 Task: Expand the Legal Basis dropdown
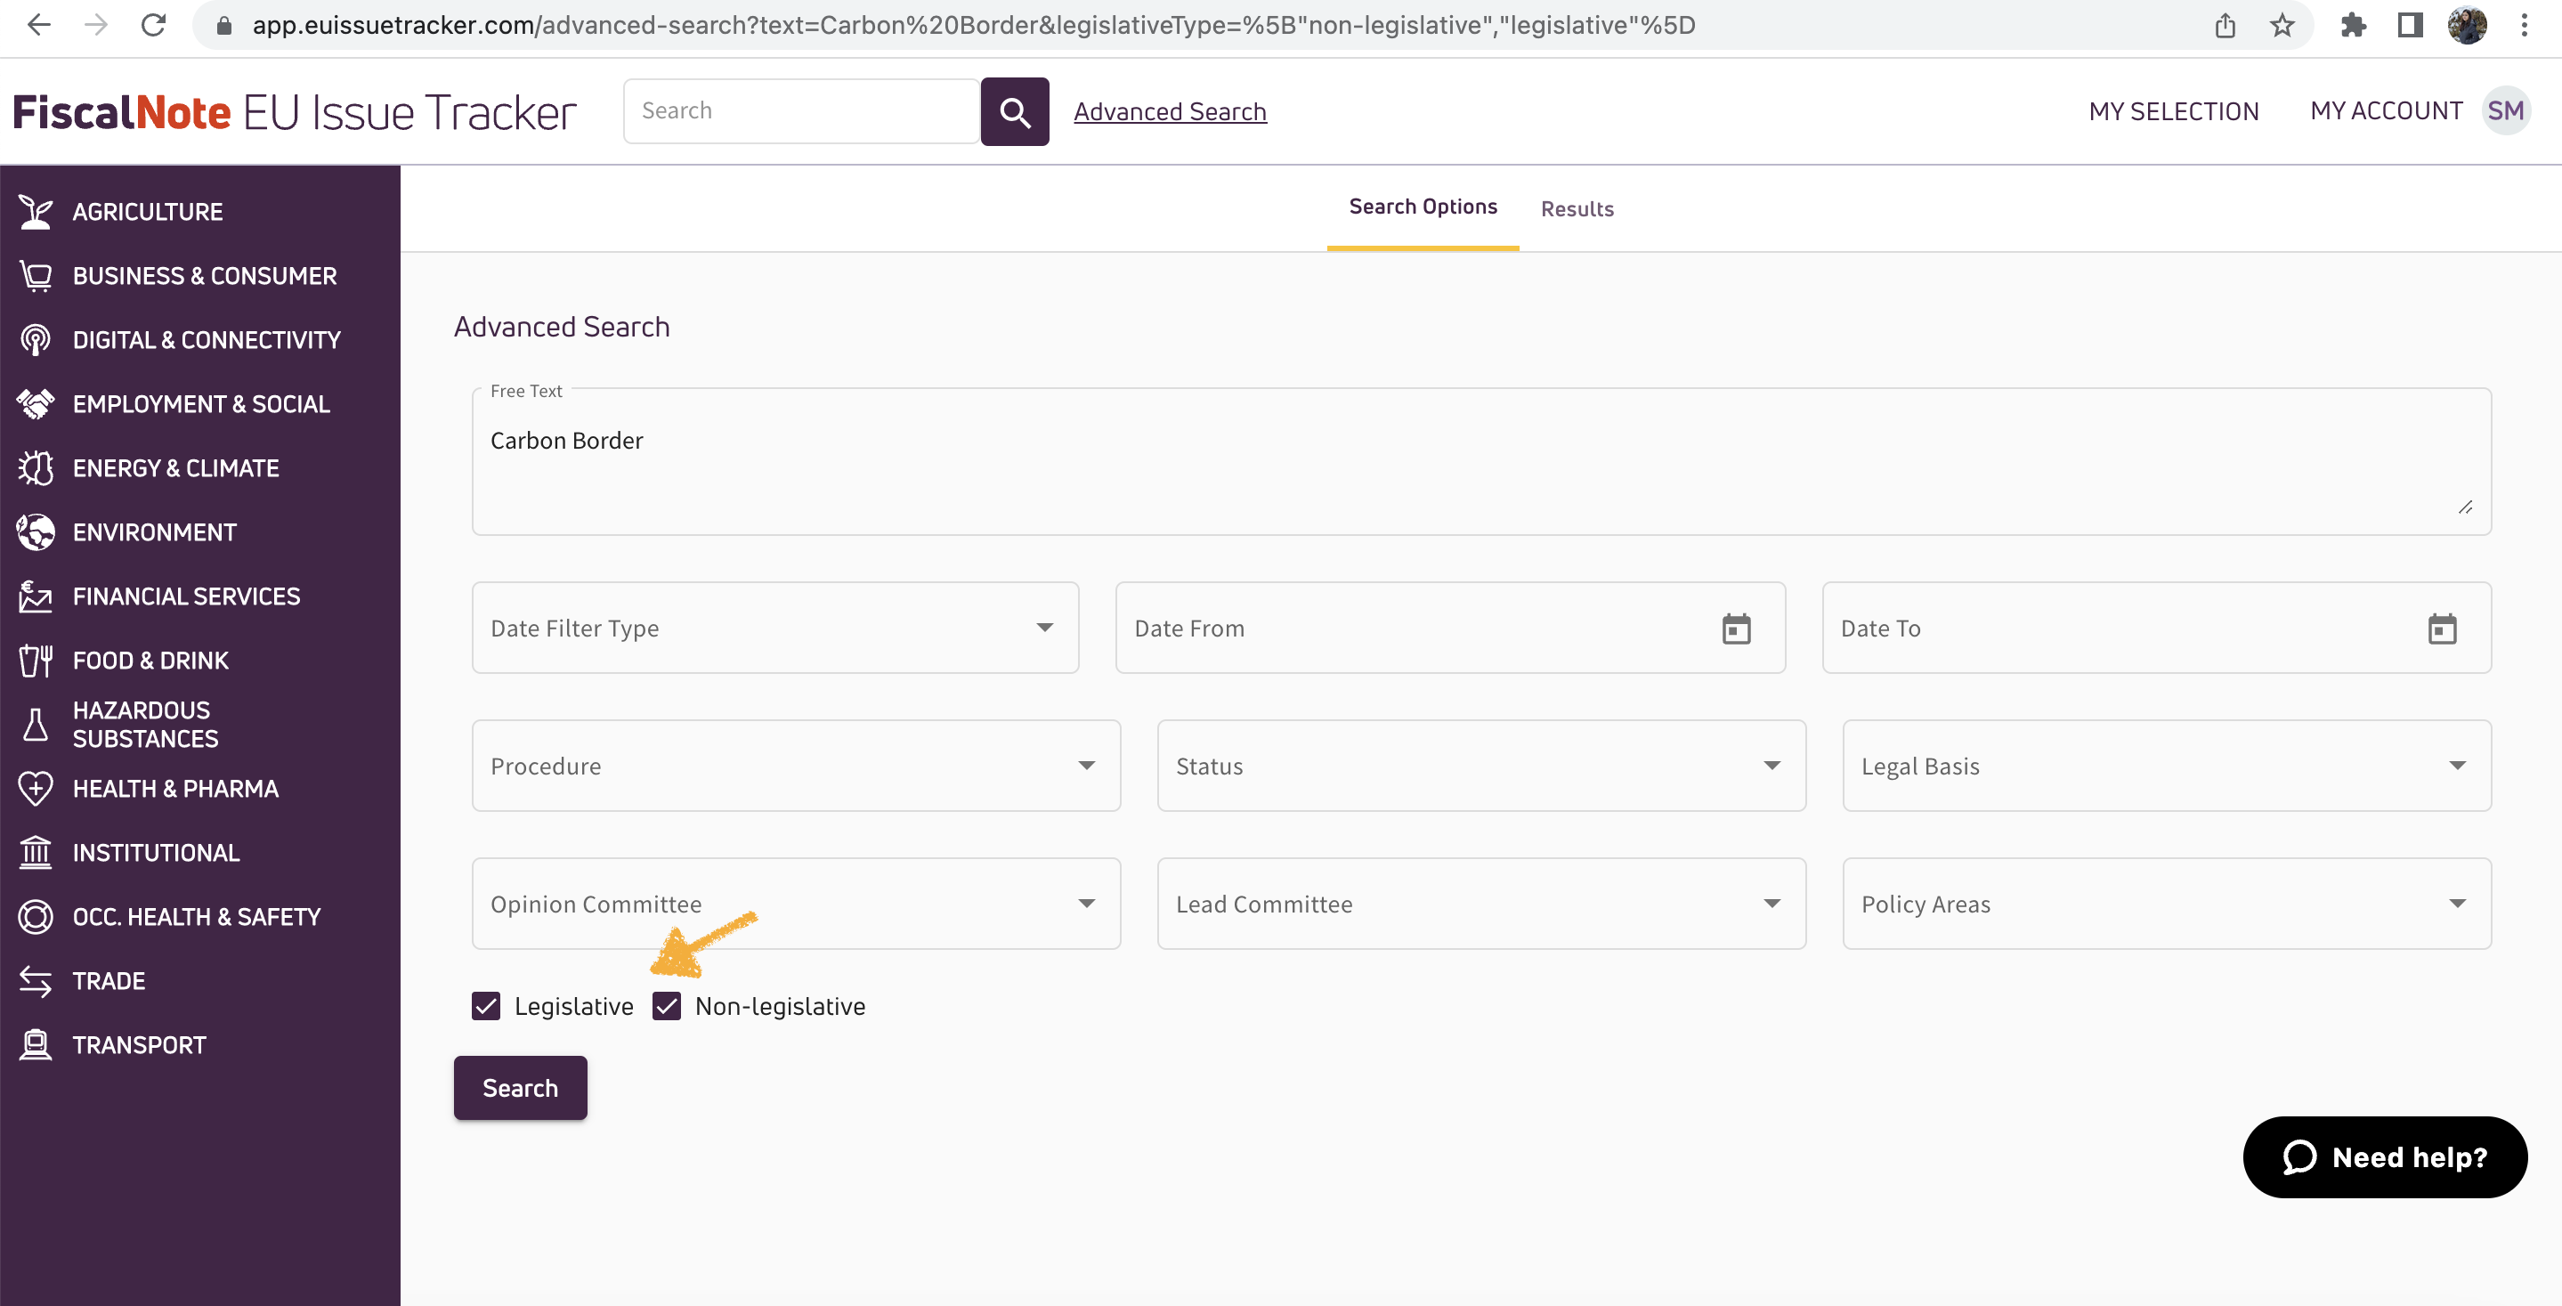[x=2167, y=766]
